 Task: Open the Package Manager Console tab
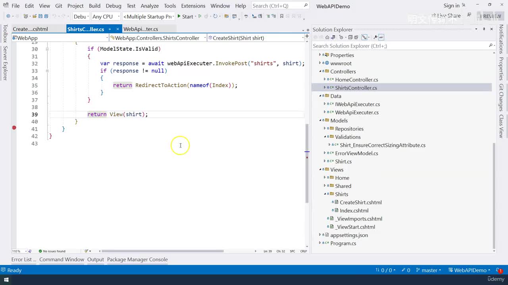137,260
